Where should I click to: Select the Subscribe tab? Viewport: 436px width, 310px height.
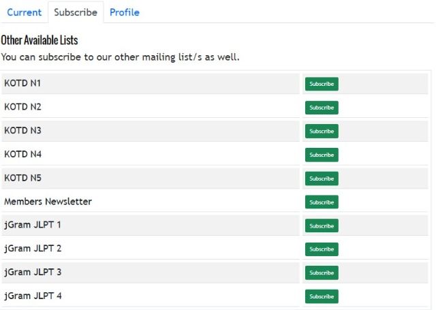(x=76, y=12)
